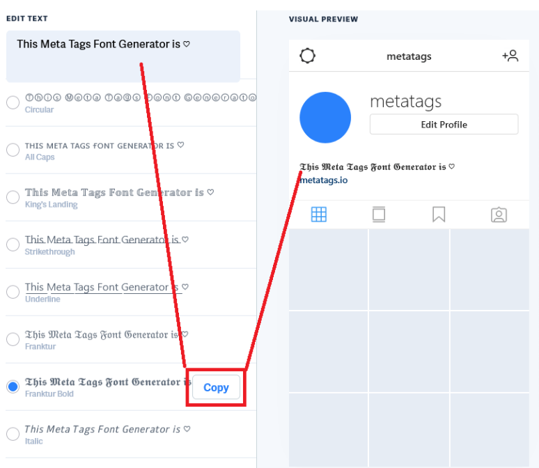Click the underlined sample text line
The width and height of the screenshot is (539, 468).
point(107,287)
